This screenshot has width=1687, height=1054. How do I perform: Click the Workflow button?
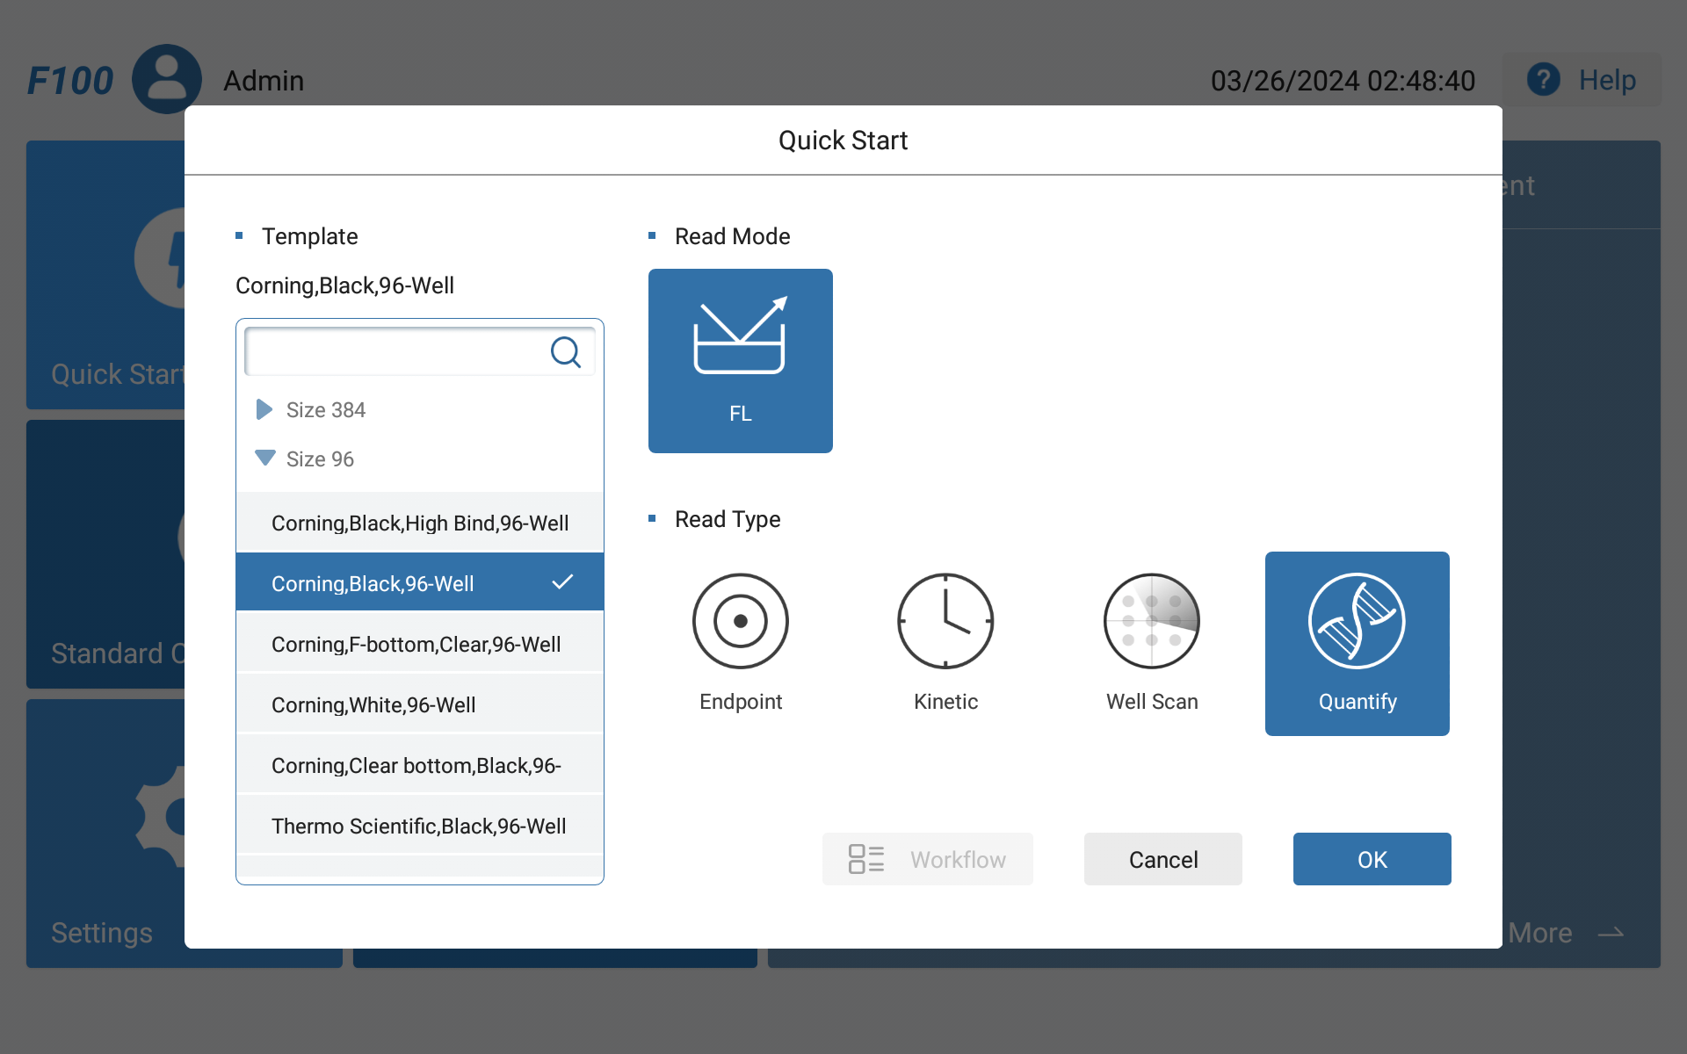[927, 859]
